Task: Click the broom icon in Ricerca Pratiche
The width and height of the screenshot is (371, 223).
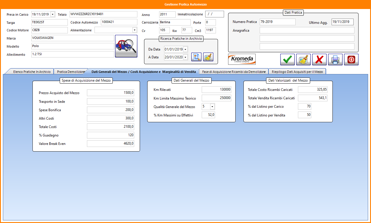Action: (208, 57)
